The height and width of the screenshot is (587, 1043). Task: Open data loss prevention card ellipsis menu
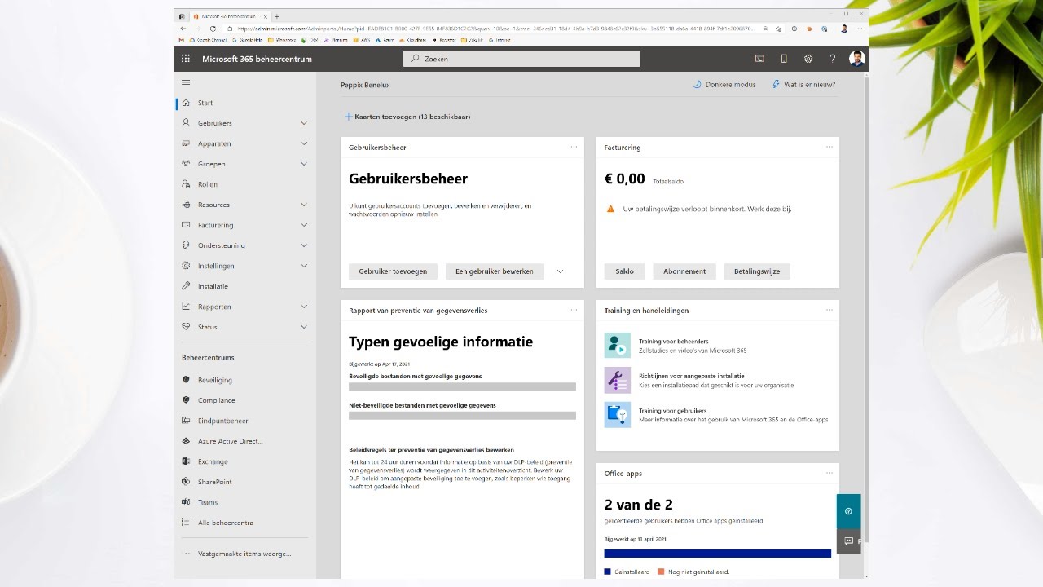tap(574, 310)
